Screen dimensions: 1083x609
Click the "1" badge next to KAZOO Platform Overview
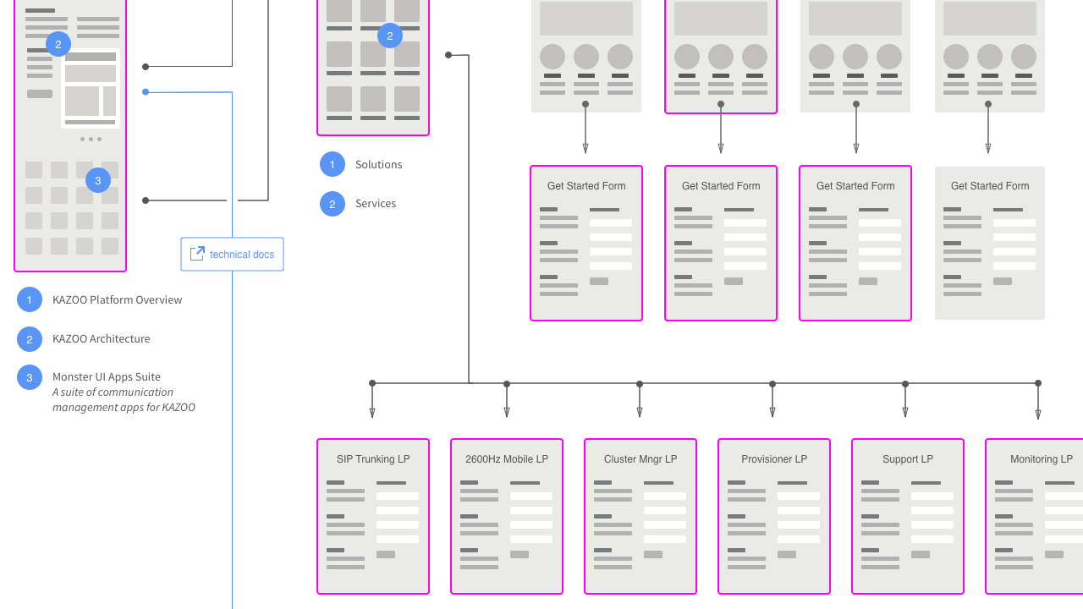point(30,299)
